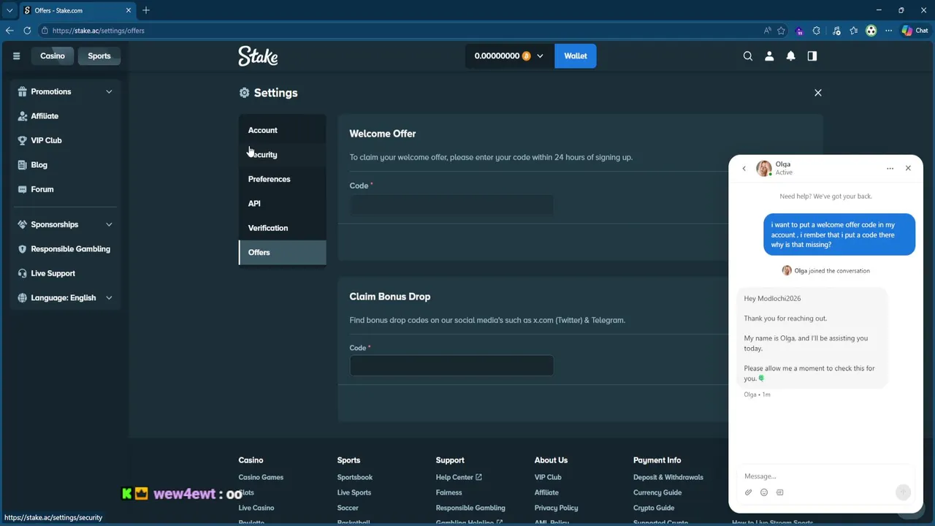Open the Language: English dropdown
Image resolution: width=935 pixels, height=526 pixels.
coord(64,297)
